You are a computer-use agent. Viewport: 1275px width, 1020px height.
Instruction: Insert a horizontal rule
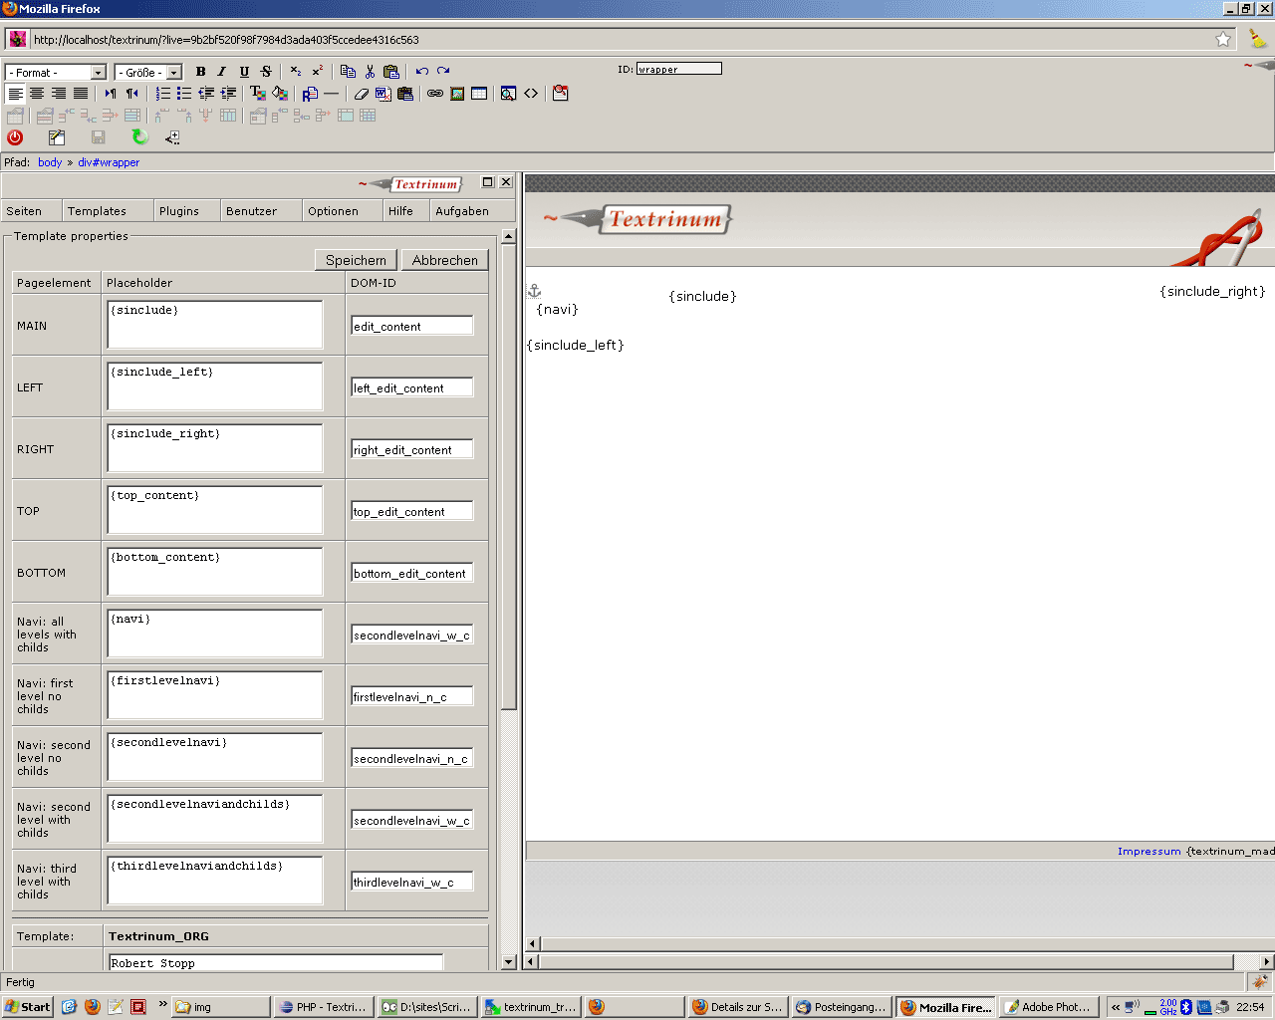(x=332, y=94)
